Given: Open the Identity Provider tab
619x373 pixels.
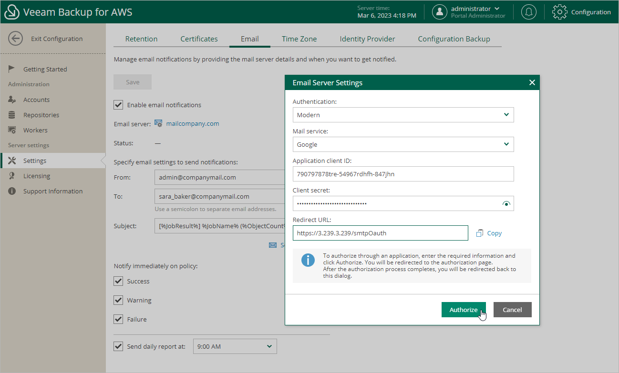Looking at the screenshot, I should coord(367,39).
